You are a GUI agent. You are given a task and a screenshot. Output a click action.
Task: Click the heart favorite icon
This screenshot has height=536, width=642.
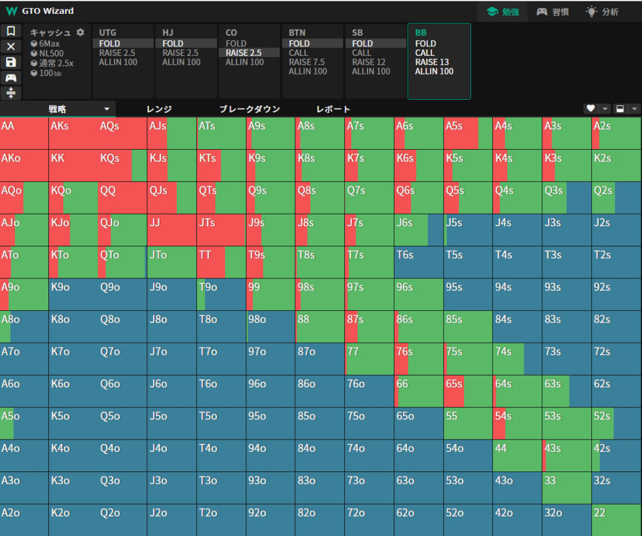pyautogui.click(x=590, y=108)
